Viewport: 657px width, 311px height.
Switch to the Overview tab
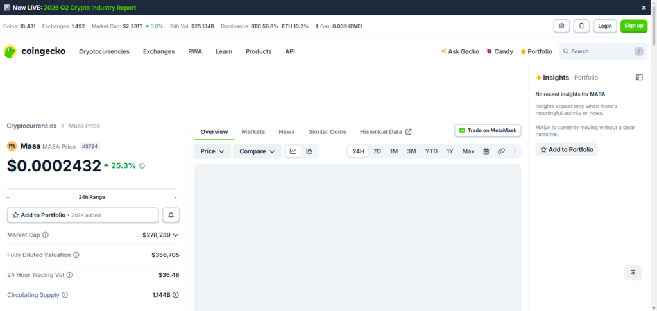[214, 132]
